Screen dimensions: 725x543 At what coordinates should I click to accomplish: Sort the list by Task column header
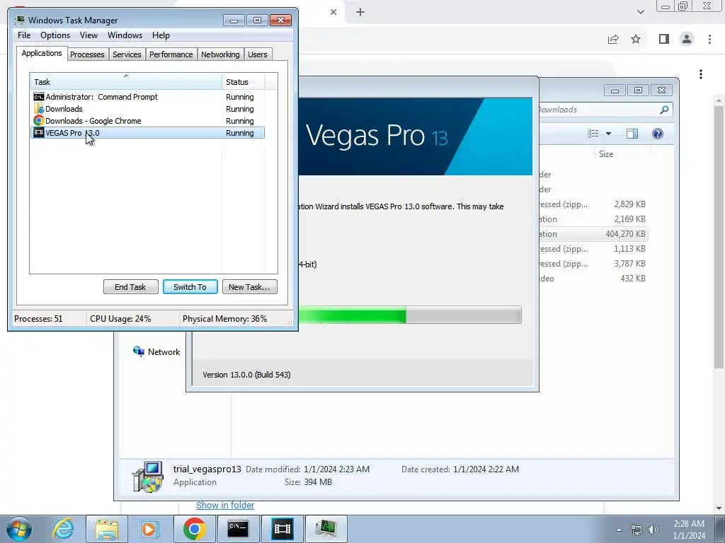click(126, 82)
